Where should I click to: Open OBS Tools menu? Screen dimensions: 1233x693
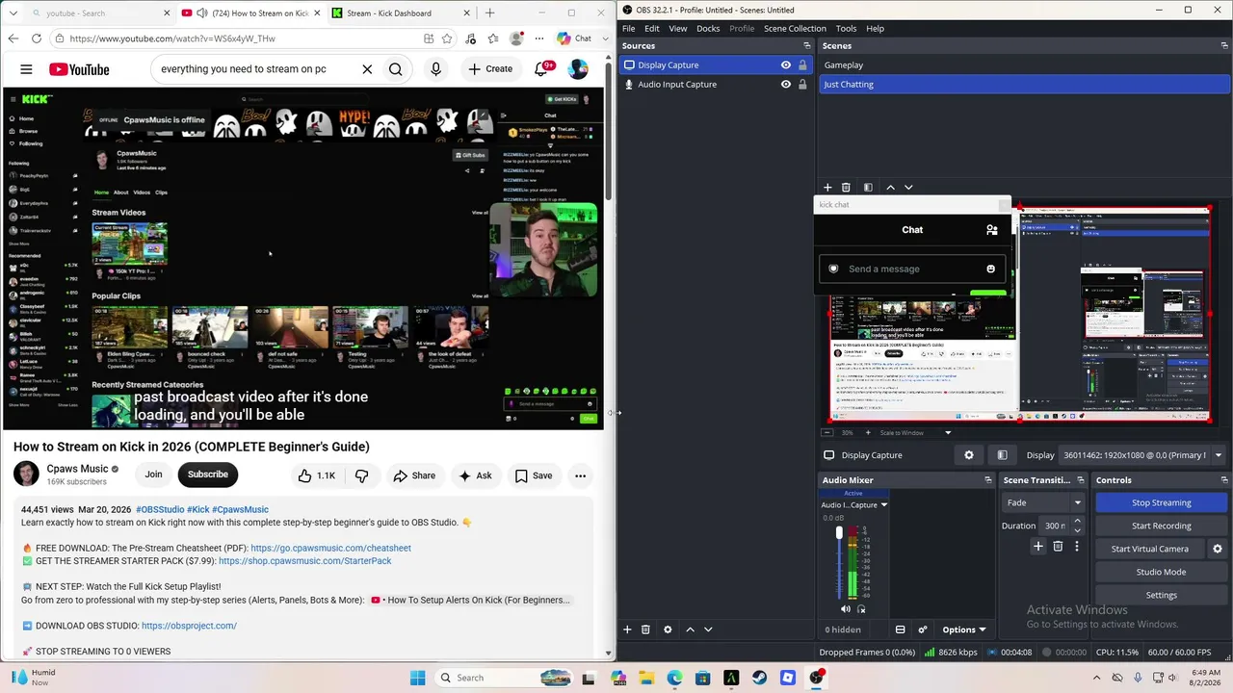(846, 29)
